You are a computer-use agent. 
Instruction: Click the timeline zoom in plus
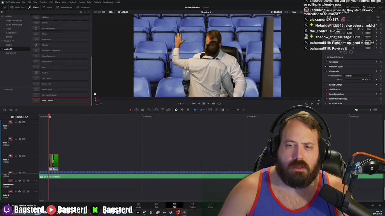pos(244,110)
